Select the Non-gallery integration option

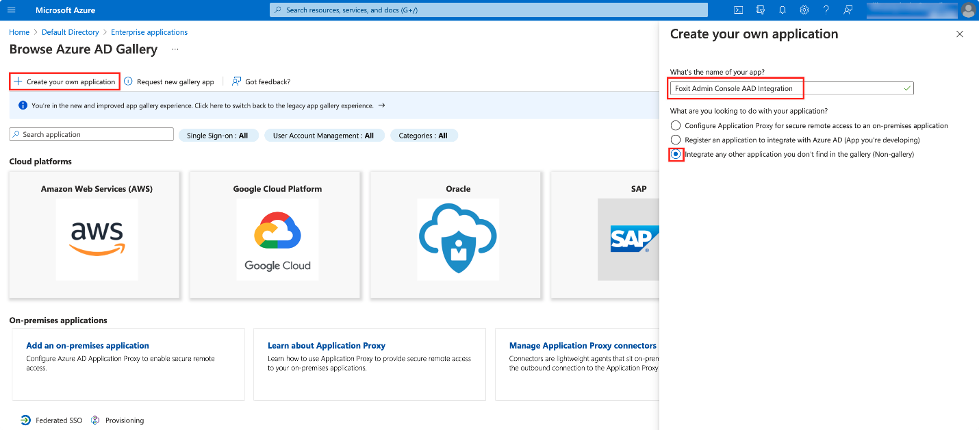[676, 153]
